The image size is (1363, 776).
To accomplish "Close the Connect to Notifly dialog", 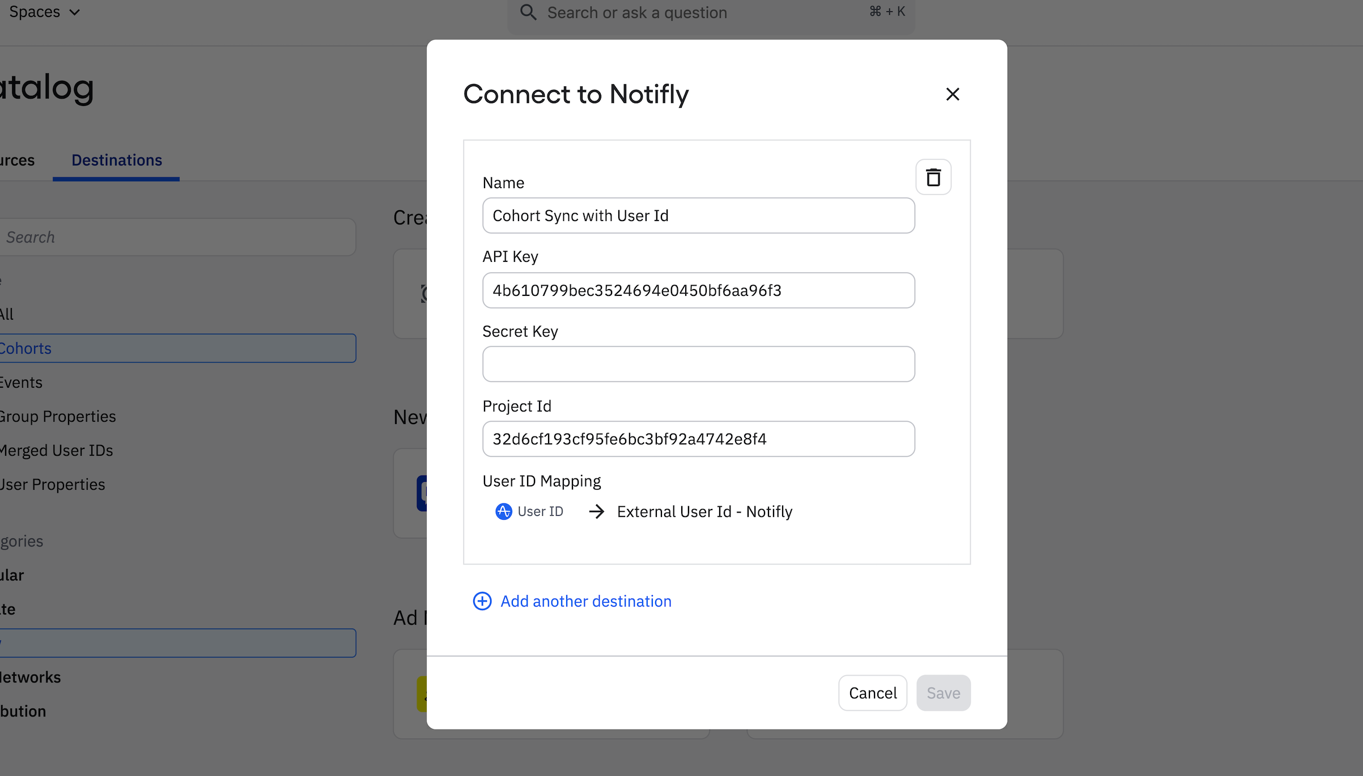I will 953,94.
